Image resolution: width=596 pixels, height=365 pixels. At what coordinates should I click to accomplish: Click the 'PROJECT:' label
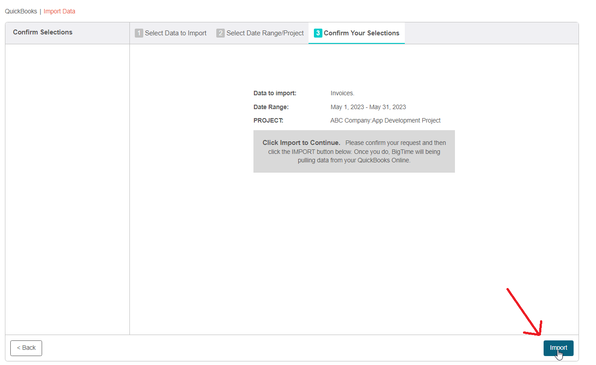(268, 120)
